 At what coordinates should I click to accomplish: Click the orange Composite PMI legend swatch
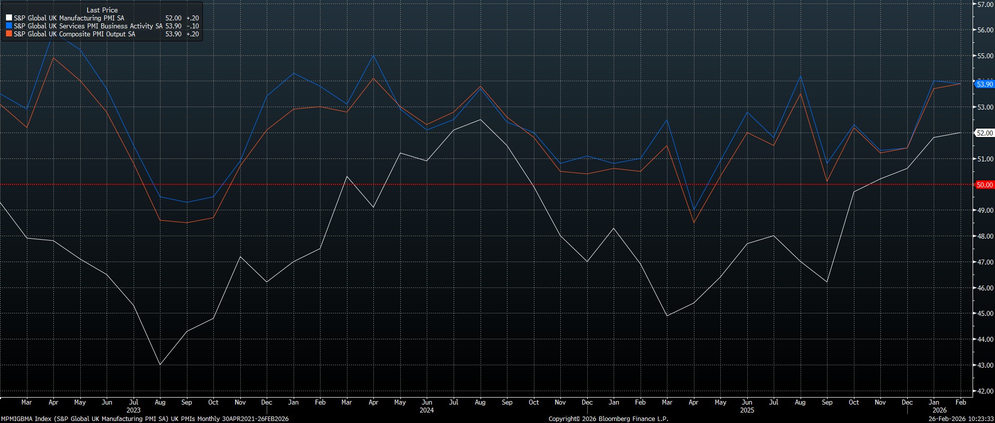point(9,34)
